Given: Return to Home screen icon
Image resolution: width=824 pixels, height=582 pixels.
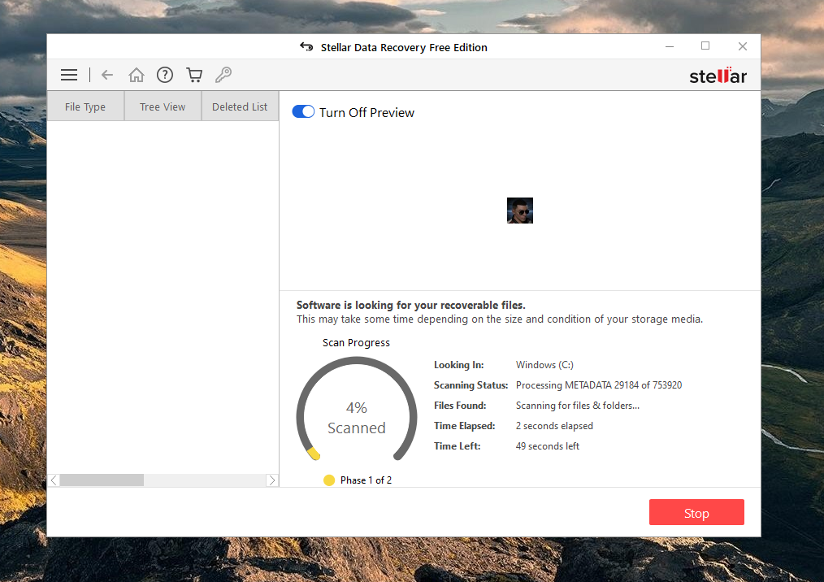Looking at the screenshot, I should [x=136, y=75].
